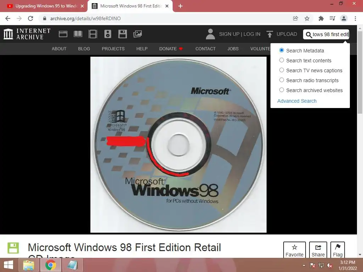Open the CONTACT menu item
This screenshot has width=363, height=272.
[x=205, y=49]
